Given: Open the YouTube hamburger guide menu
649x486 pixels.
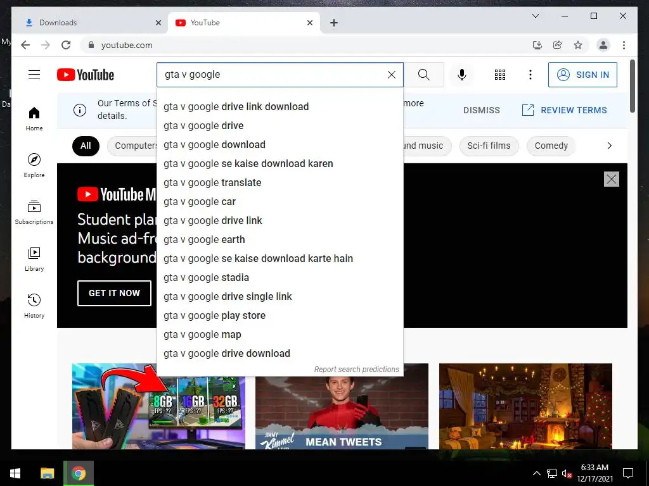Looking at the screenshot, I should tap(34, 75).
